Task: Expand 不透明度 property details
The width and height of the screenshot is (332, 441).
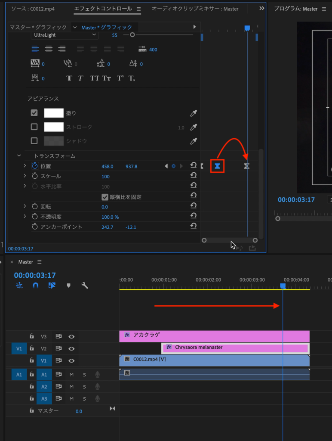Action: point(25,216)
